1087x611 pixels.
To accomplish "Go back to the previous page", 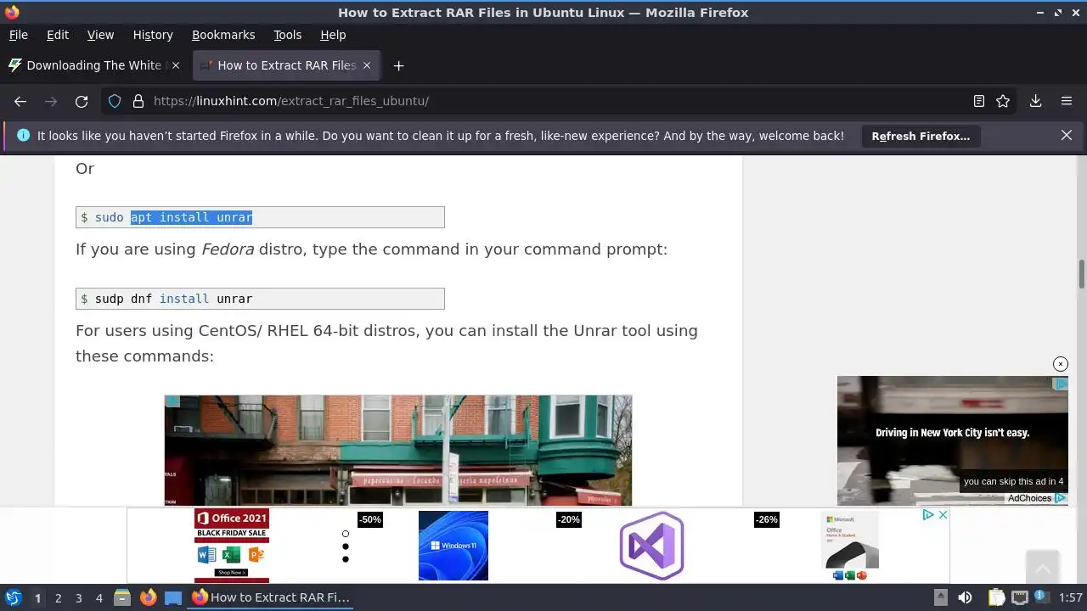I will pos(20,101).
